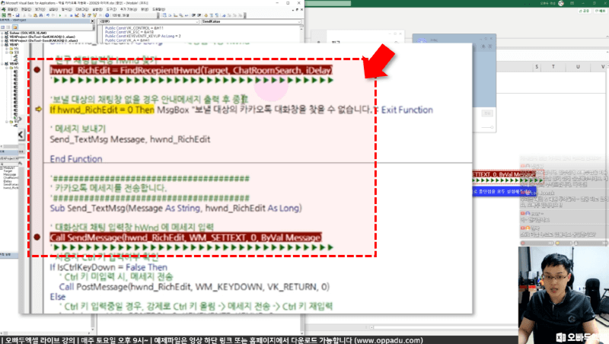Click the Find binoculars icon in VBA toolbar

click(x=41, y=15)
